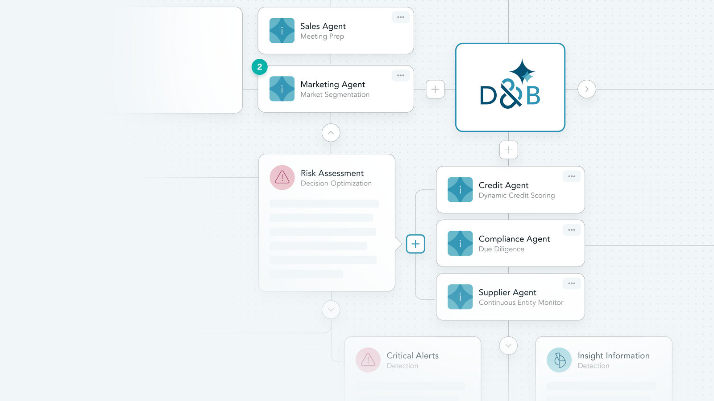
Task: Select the Continuous Entity Monitor subtitle
Action: click(521, 303)
